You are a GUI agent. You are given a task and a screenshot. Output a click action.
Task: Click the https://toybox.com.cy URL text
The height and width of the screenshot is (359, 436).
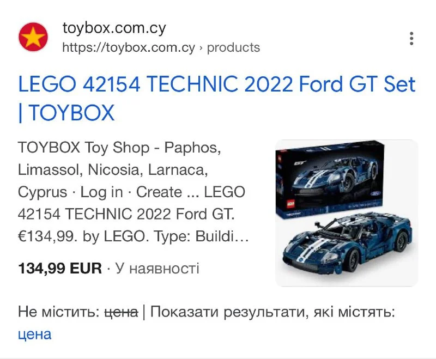(x=129, y=47)
